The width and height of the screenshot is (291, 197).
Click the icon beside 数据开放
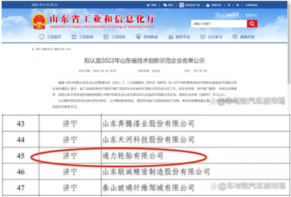point(235,37)
